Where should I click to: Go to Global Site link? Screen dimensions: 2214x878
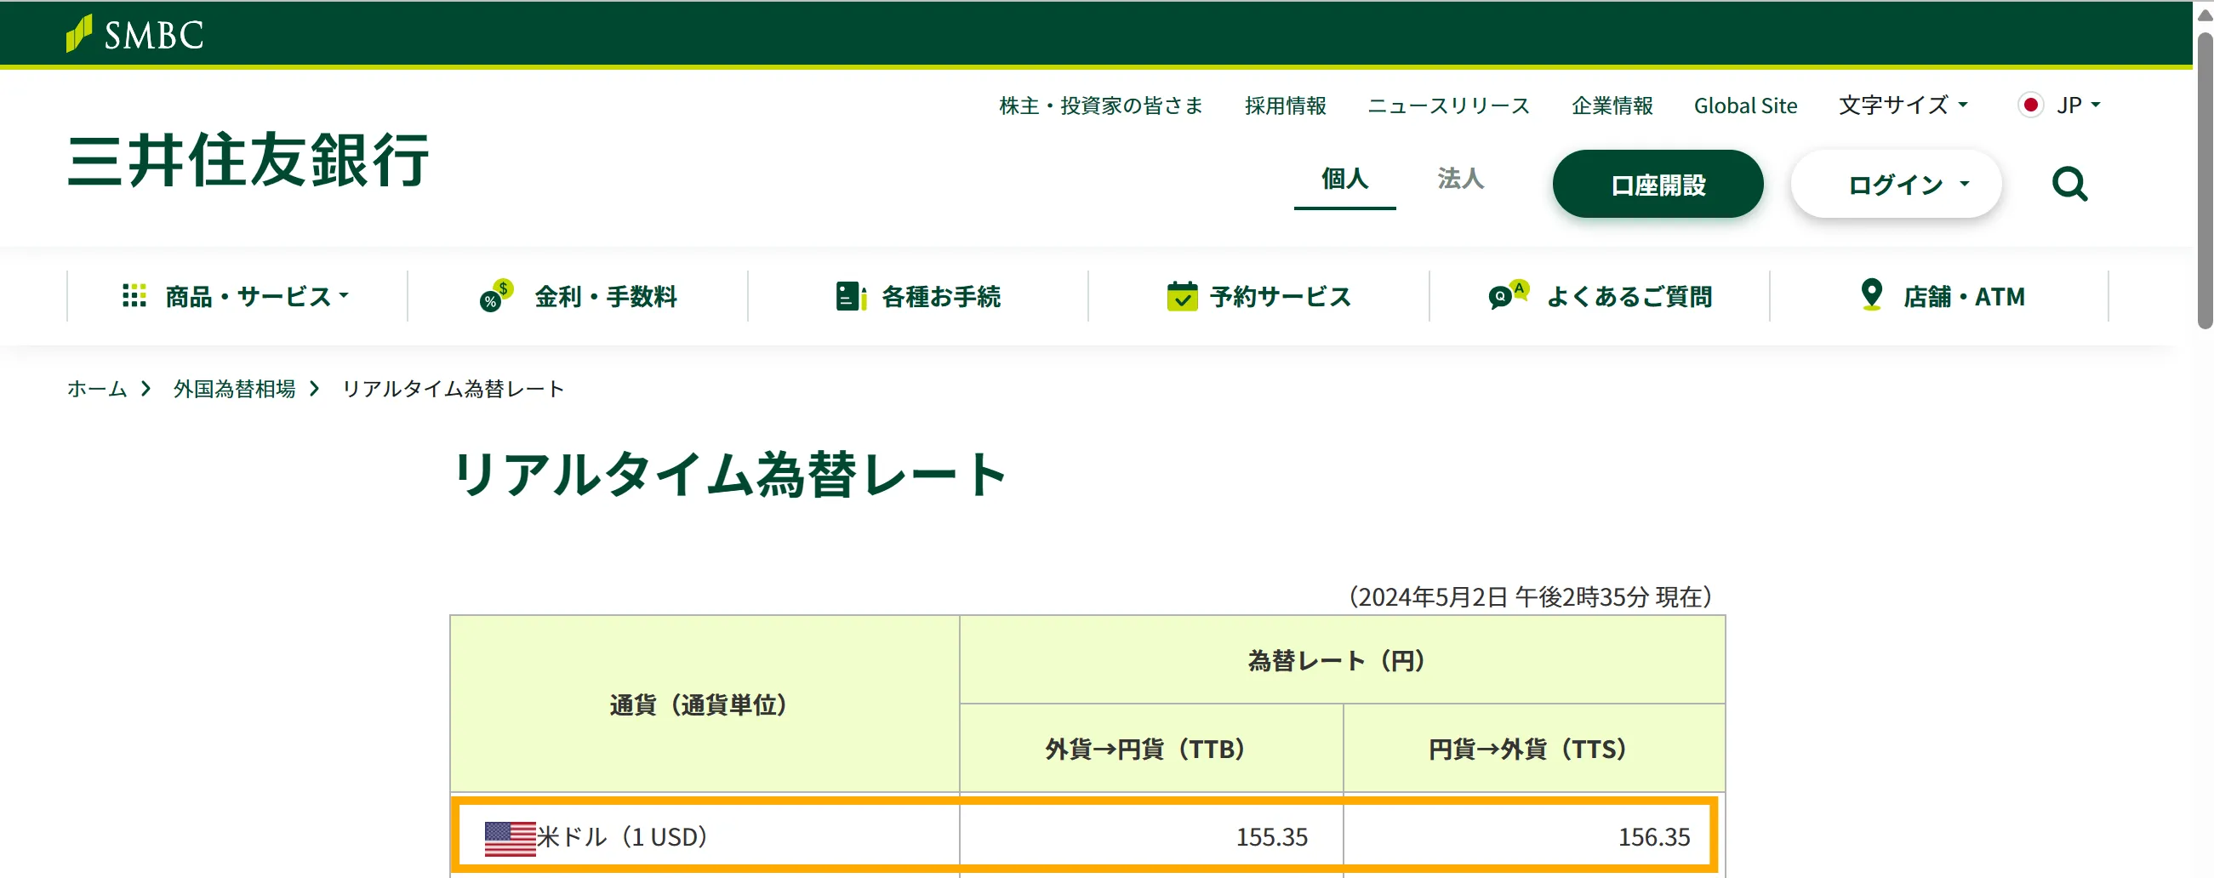pyautogui.click(x=1744, y=105)
